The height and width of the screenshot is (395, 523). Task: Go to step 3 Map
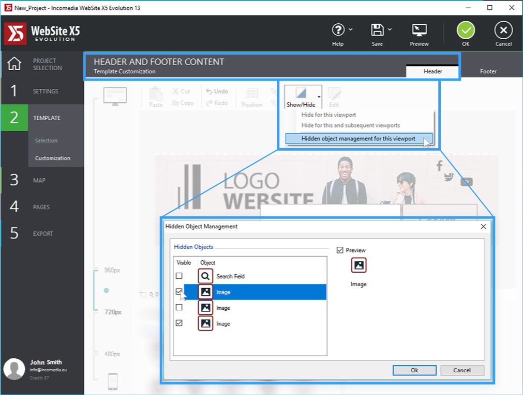42,180
